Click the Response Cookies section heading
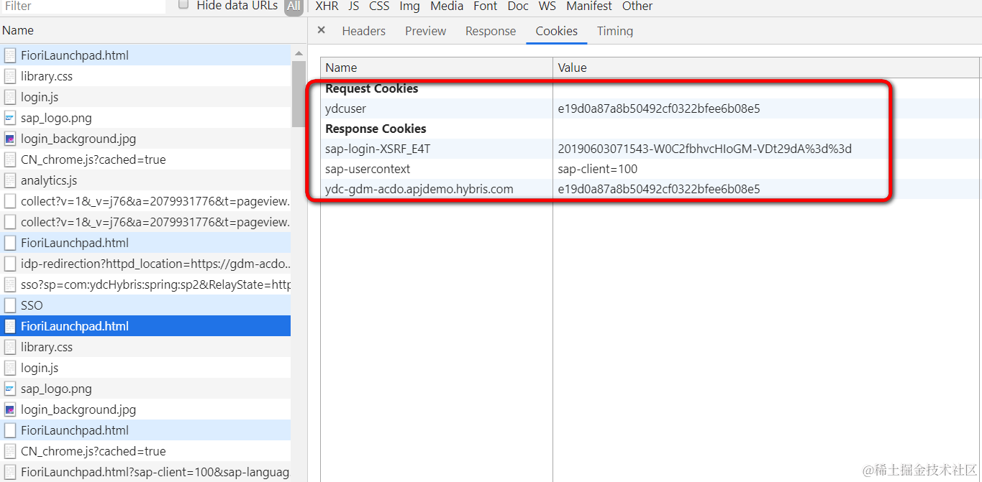This screenshot has width=982, height=482. pos(376,129)
